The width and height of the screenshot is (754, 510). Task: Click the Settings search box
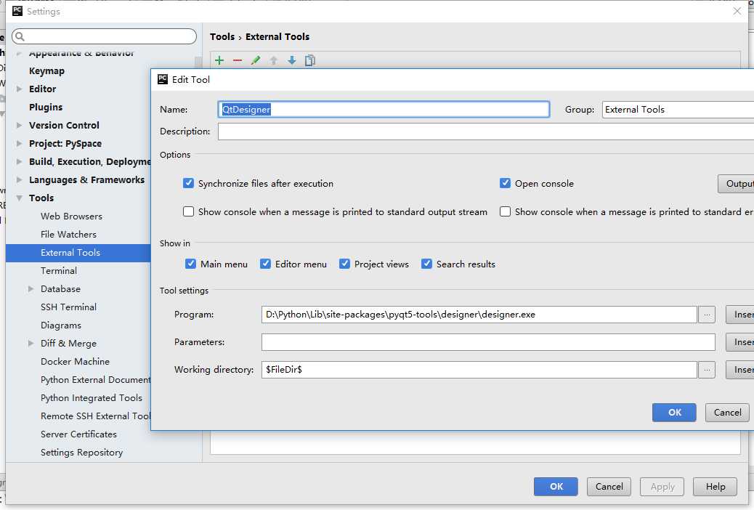click(x=105, y=36)
